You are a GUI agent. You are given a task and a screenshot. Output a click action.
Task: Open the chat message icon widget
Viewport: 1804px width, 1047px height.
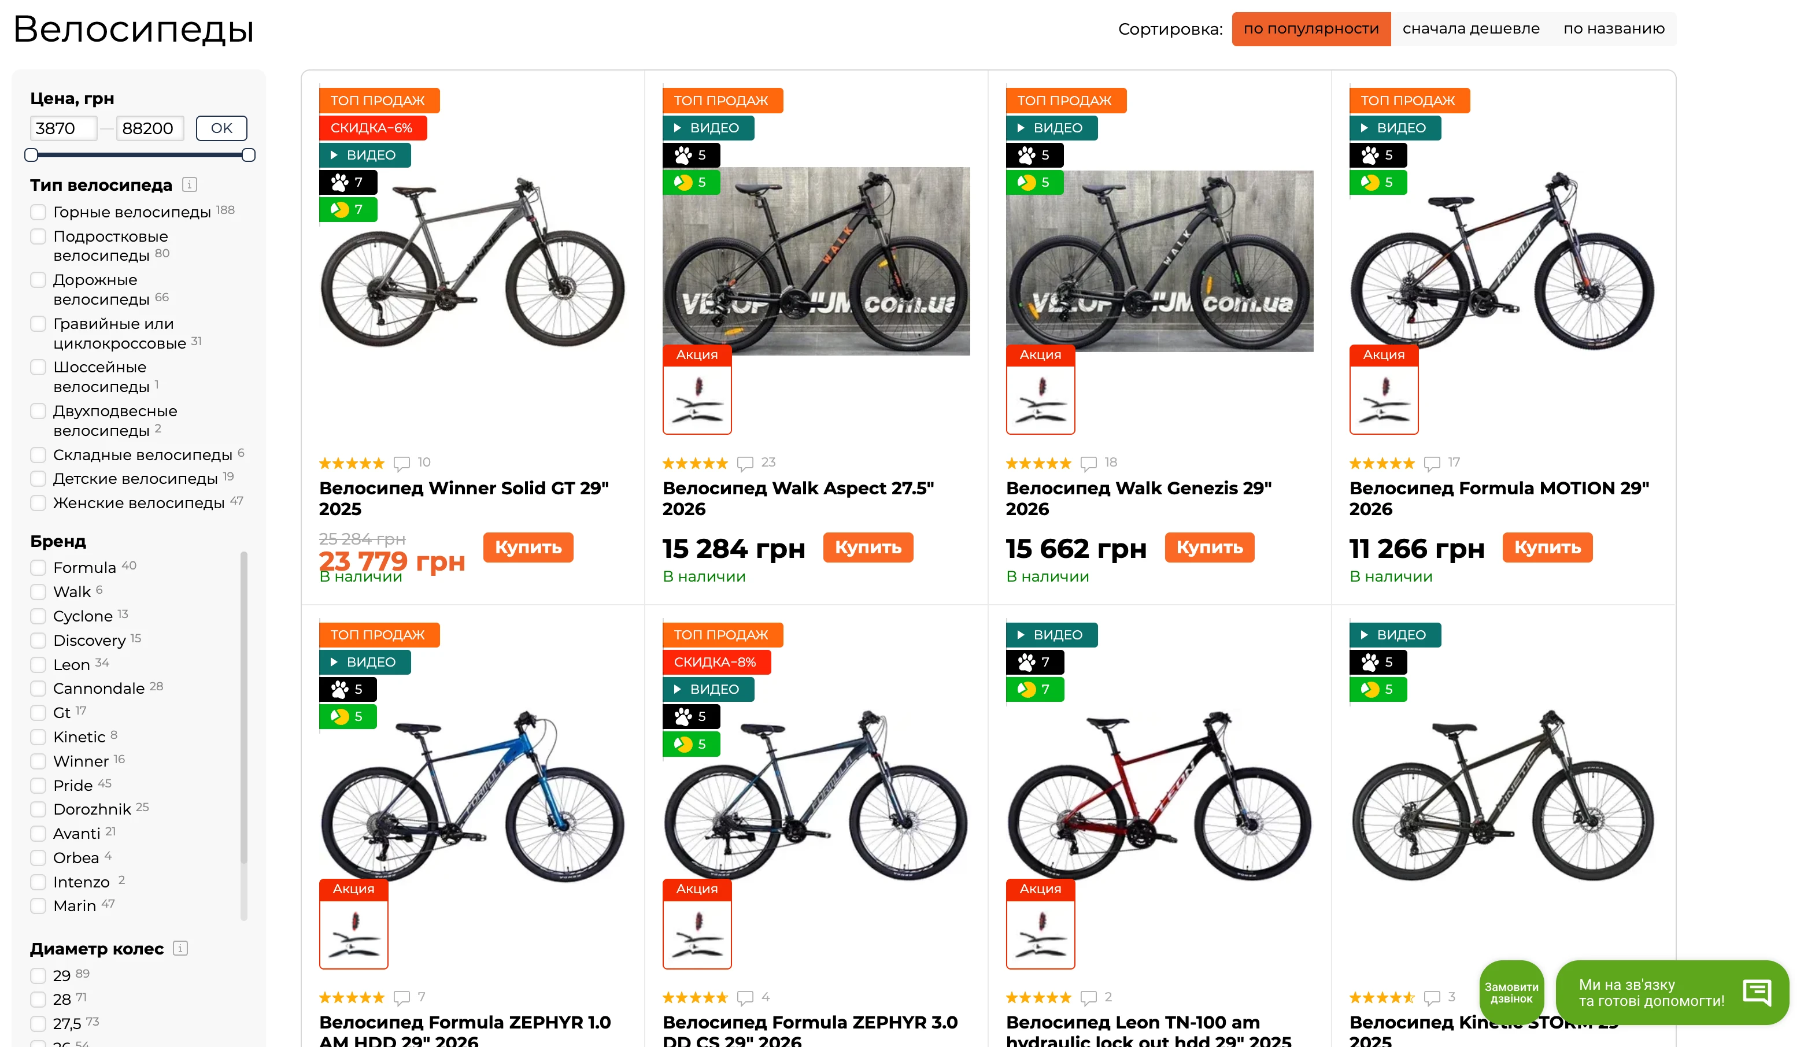click(x=1757, y=992)
